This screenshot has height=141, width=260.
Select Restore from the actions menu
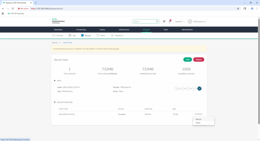click(198, 119)
